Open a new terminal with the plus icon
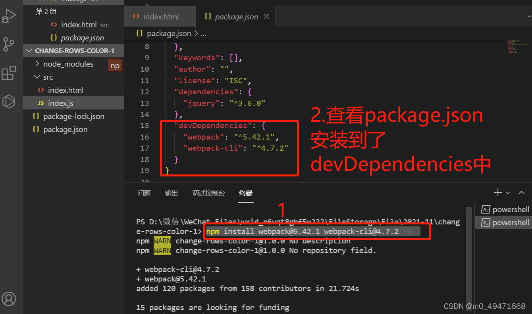The height and width of the screenshot is (314, 532). pyautogui.click(x=497, y=192)
